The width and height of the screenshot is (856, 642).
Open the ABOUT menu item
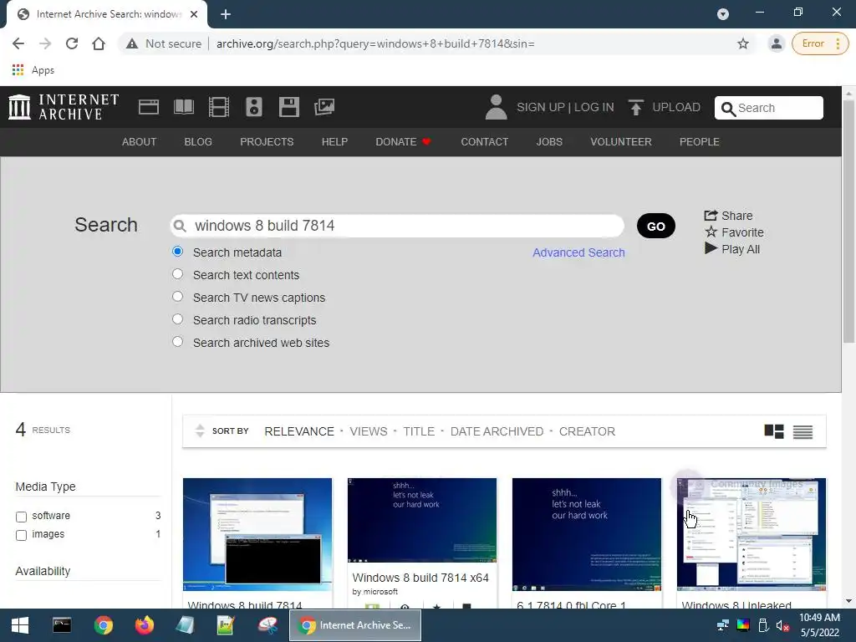140,142
